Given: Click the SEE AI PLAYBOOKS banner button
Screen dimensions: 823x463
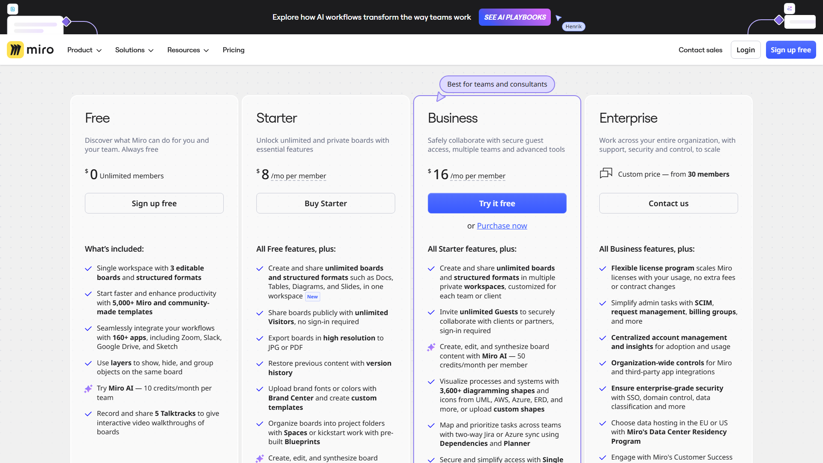Looking at the screenshot, I should tap(514, 17).
